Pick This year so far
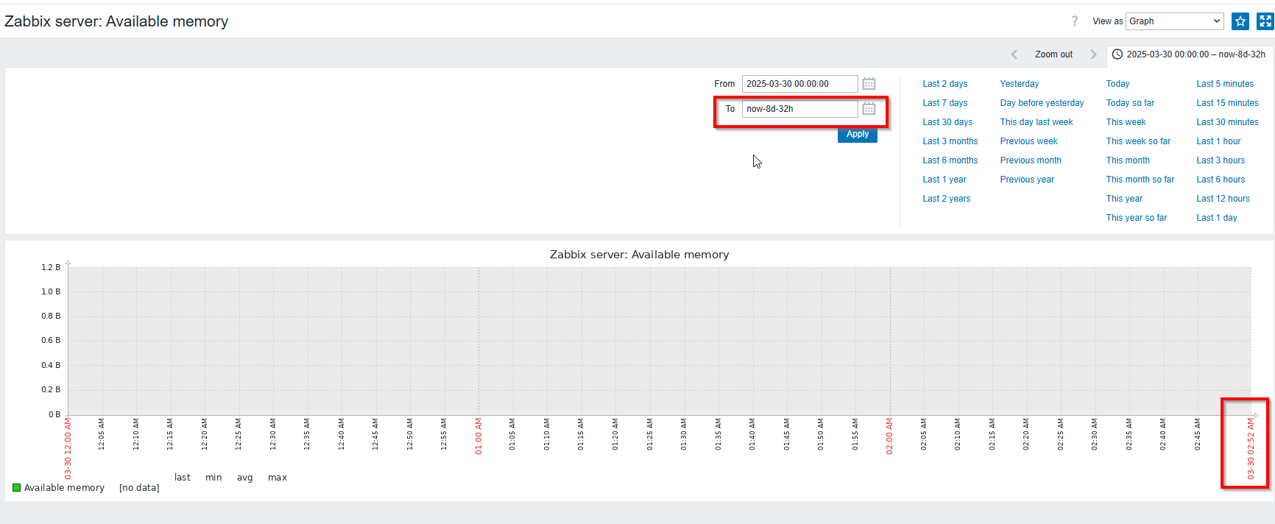The width and height of the screenshot is (1275, 524). click(x=1137, y=218)
